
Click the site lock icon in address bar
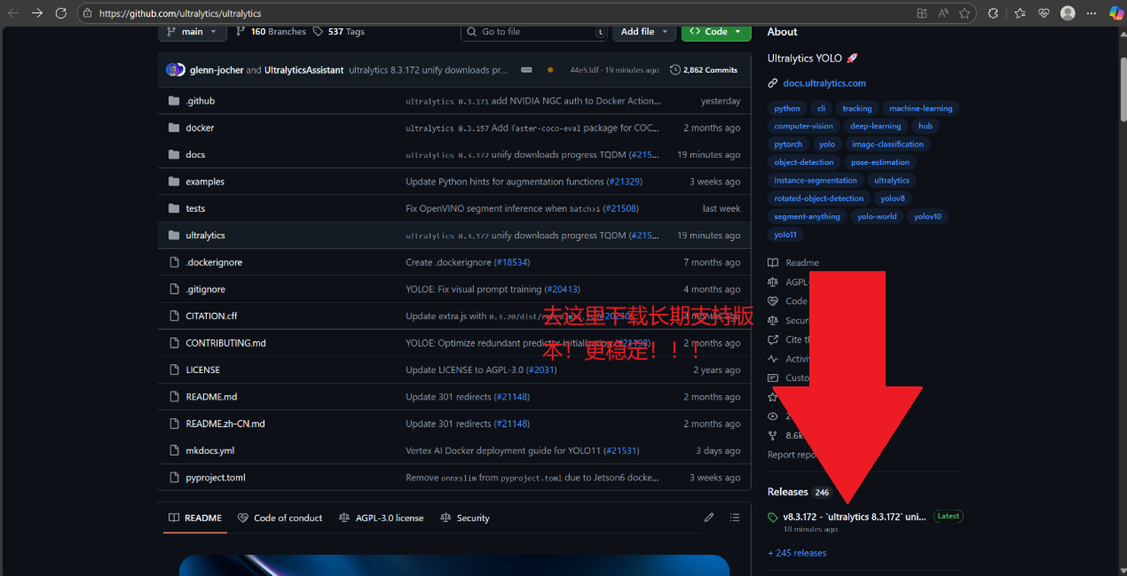click(x=88, y=14)
